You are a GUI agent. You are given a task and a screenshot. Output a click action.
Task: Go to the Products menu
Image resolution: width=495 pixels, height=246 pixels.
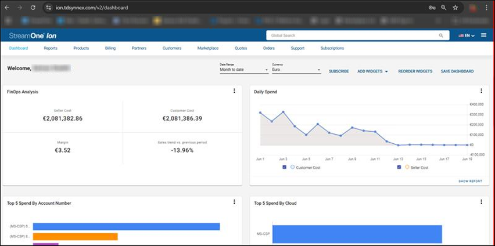(x=81, y=48)
